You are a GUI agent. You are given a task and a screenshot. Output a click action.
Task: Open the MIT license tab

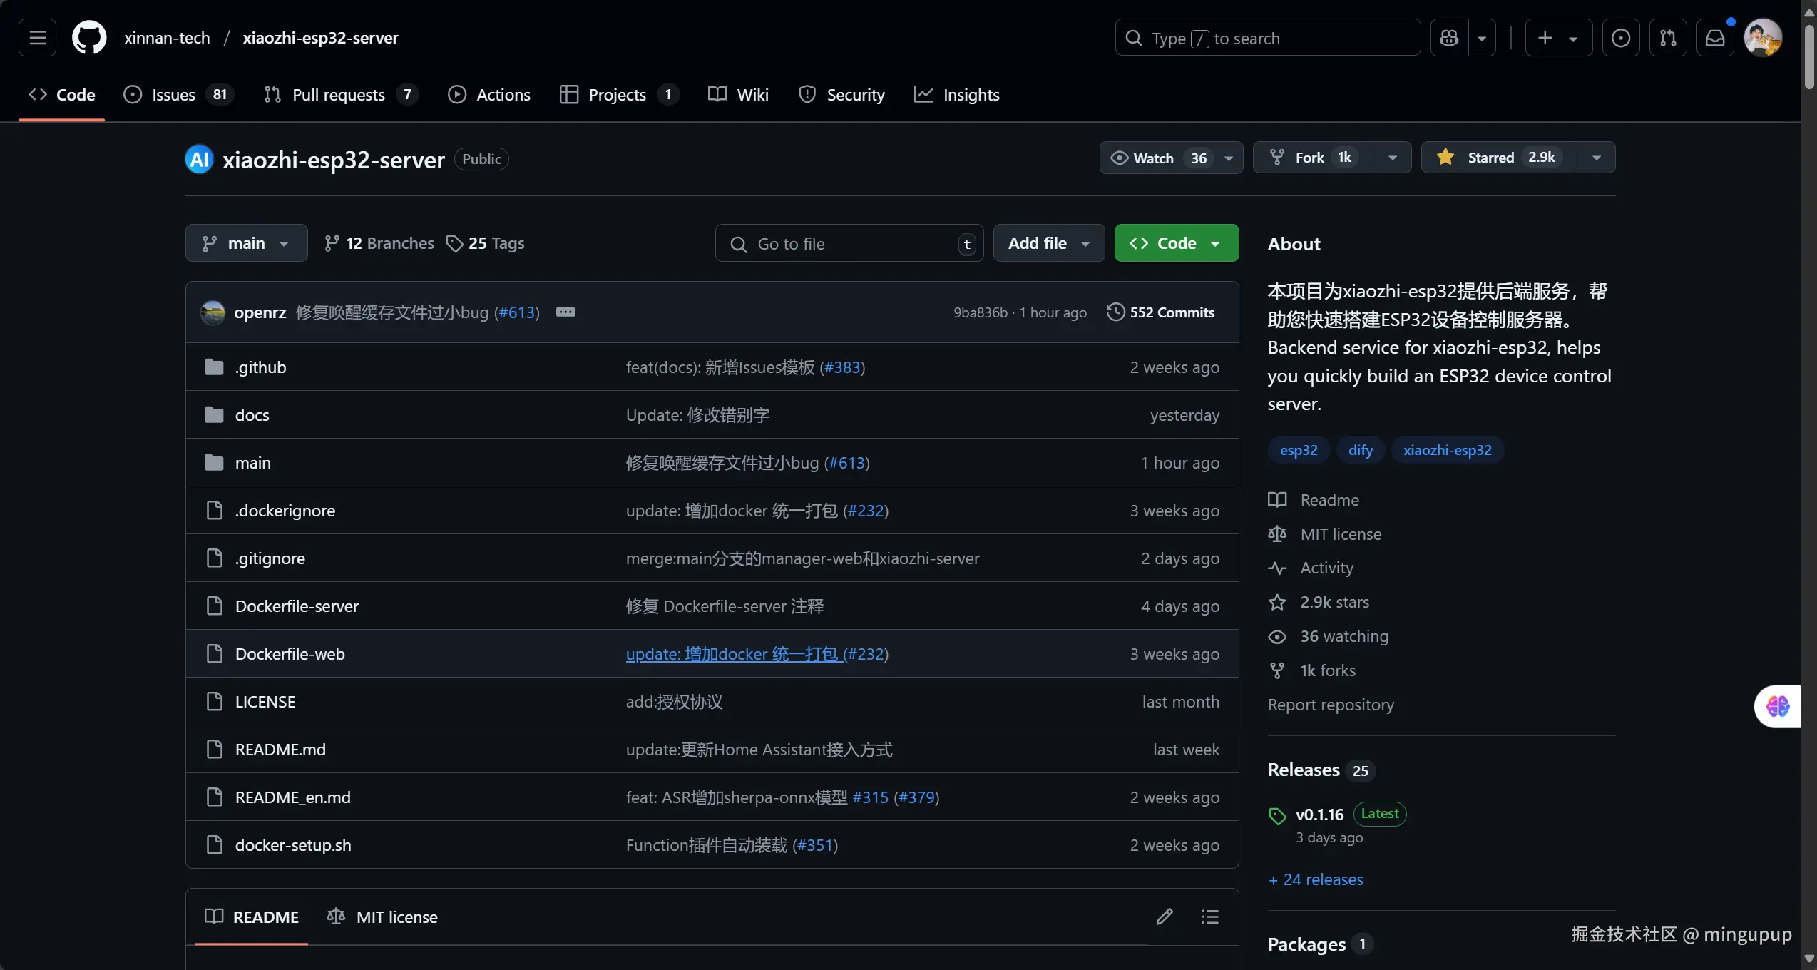[x=383, y=917]
